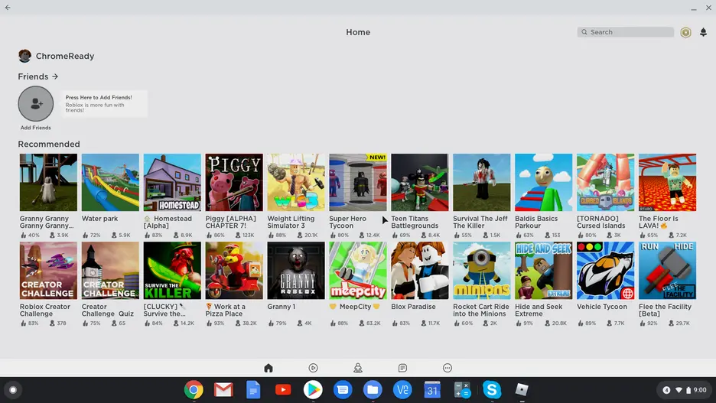The width and height of the screenshot is (716, 403).
Task: Open Google Docs from the shelf
Action: (x=253, y=390)
